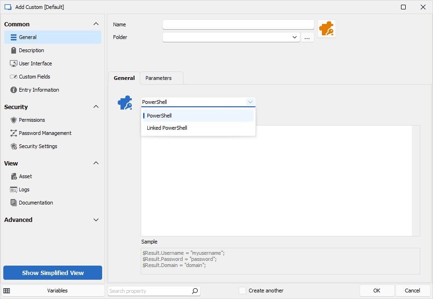Screen dimensions: 433x299
Task: Click the script editor vertical scrollbar
Action: (416, 181)
